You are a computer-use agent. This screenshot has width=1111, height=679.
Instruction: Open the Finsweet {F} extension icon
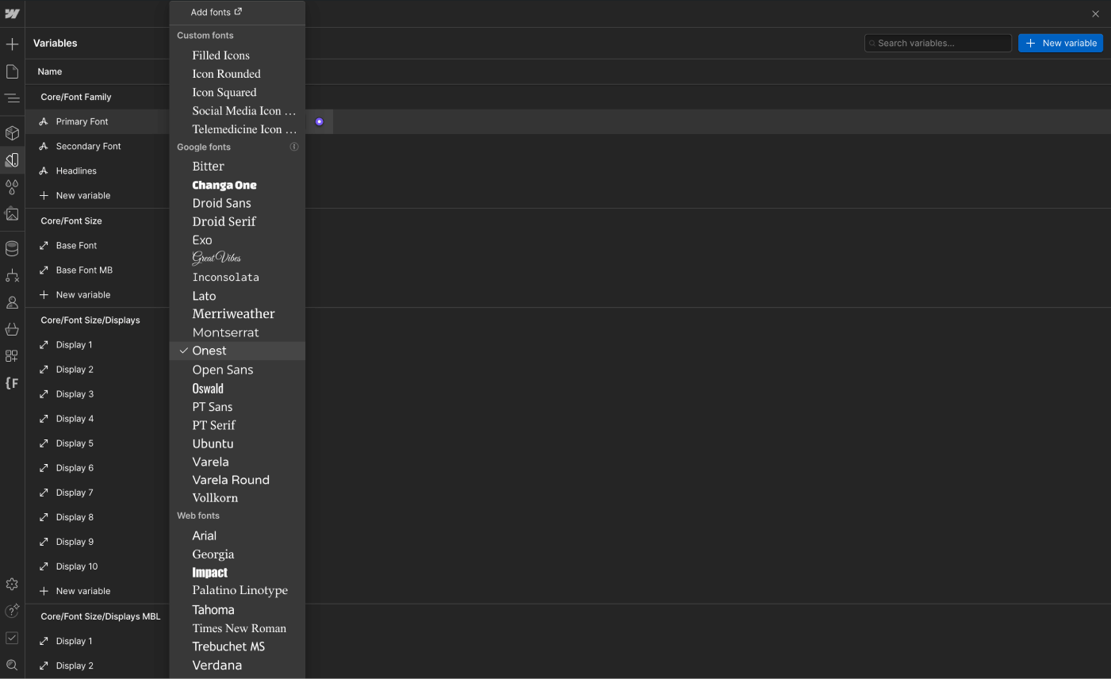click(12, 383)
